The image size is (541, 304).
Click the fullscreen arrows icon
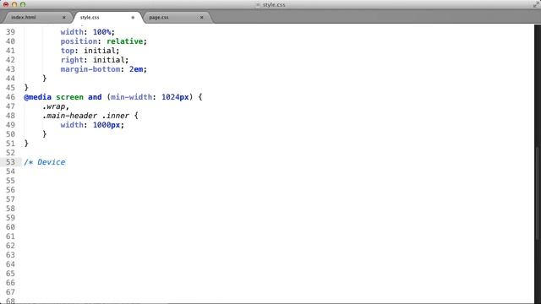point(536,4)
